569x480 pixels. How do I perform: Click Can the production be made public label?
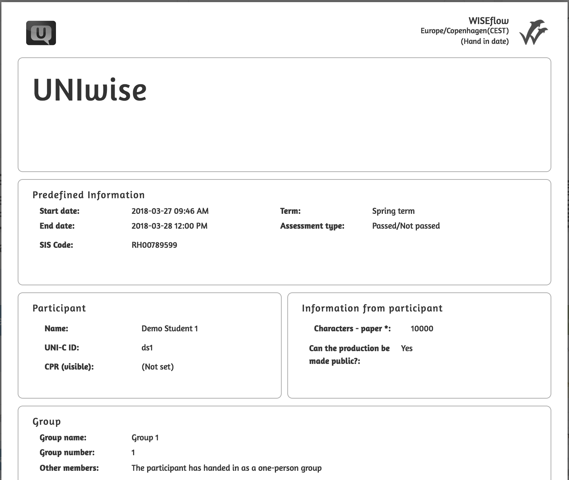[349, 355]
